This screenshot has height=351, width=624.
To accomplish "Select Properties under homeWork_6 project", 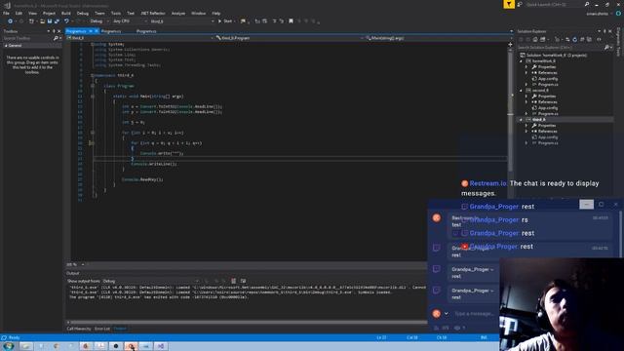I will tap(547, 67).
